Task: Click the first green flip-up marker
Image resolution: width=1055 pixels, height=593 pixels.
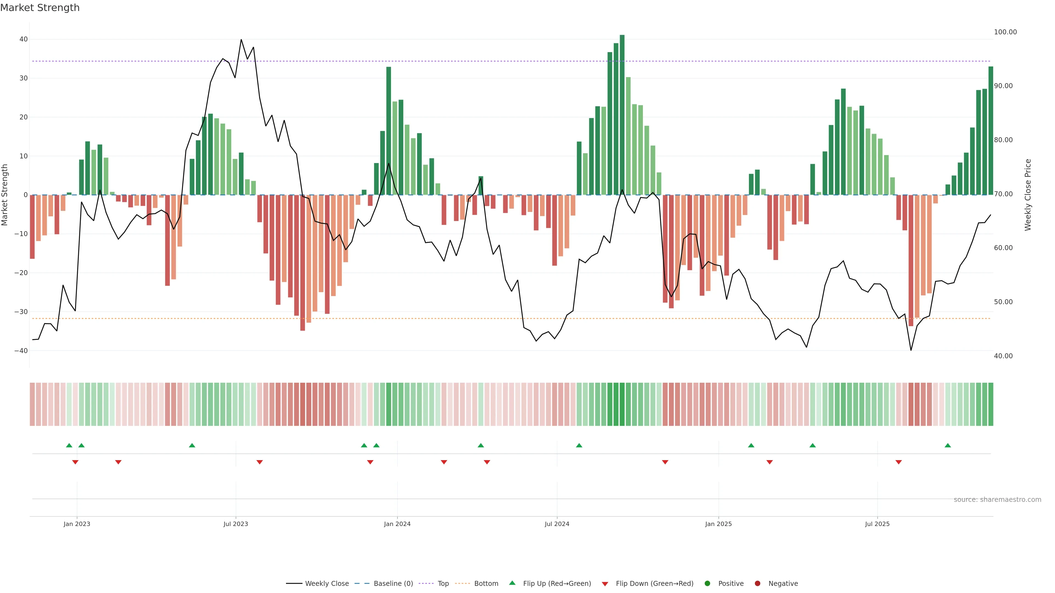Action: (x=69, y=445)
